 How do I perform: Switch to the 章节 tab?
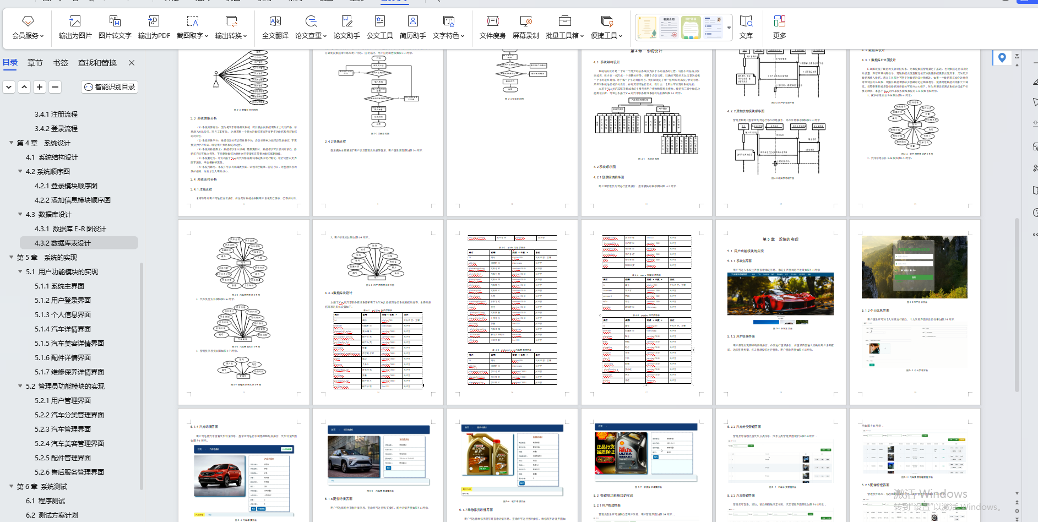35,63
